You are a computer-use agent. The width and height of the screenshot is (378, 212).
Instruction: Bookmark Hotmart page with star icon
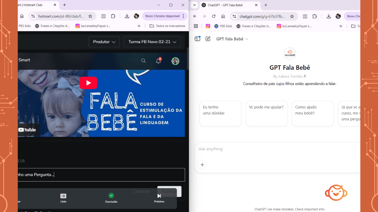coord(90,16)
